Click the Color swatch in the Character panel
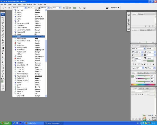The height and width of the screenshot is (125, 157). point(150,61)
